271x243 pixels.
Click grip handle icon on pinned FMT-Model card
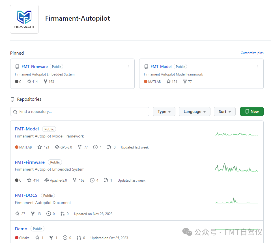tap(256, 67)
